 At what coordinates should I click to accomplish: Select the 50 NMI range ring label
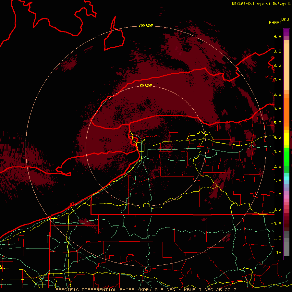(146, 86)
